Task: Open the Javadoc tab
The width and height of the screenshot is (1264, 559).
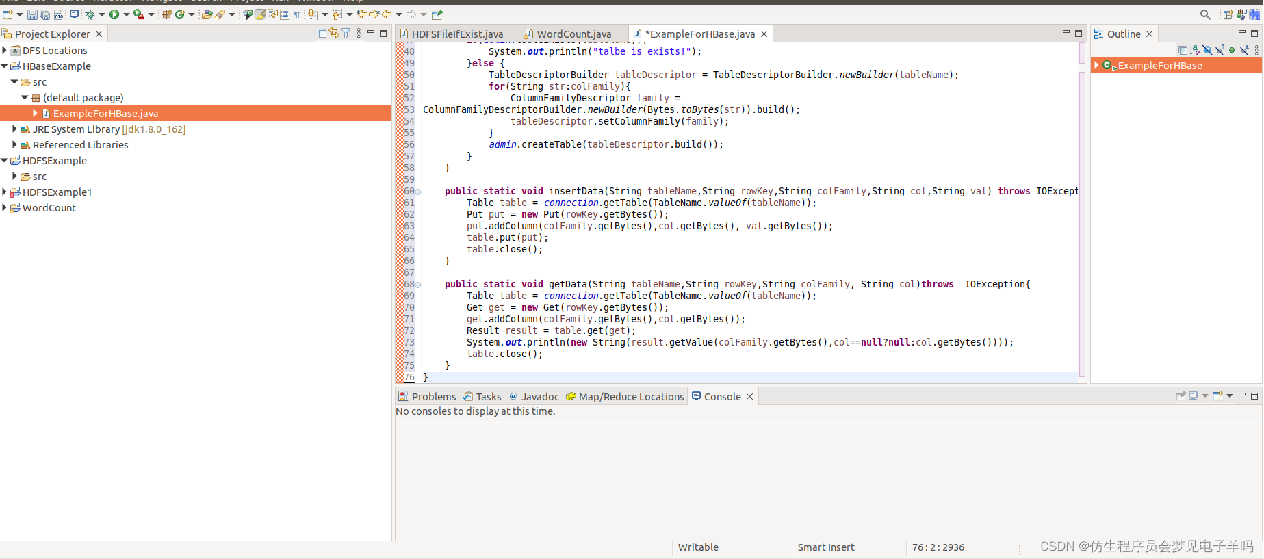Action: tap(534, 396)
